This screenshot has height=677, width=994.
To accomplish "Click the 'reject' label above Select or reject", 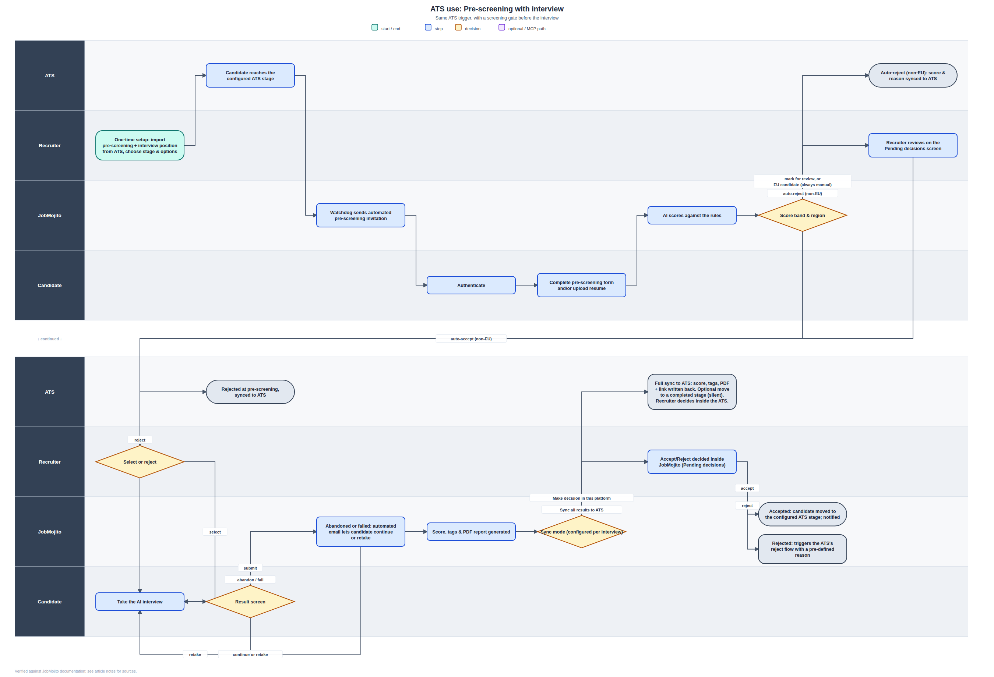I will coord(140,440).
